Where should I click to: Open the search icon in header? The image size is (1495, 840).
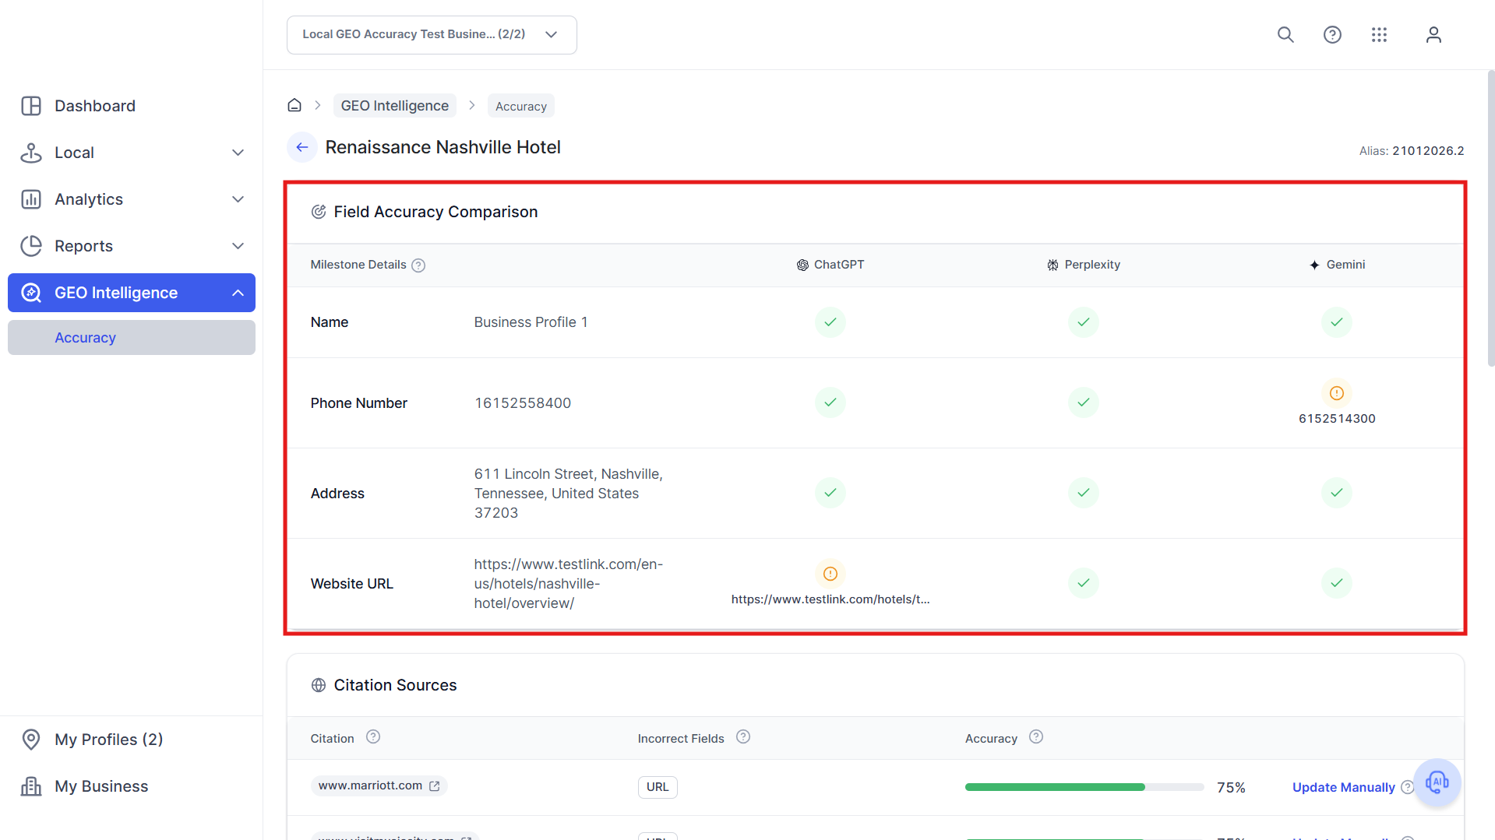pos(1285,35)
